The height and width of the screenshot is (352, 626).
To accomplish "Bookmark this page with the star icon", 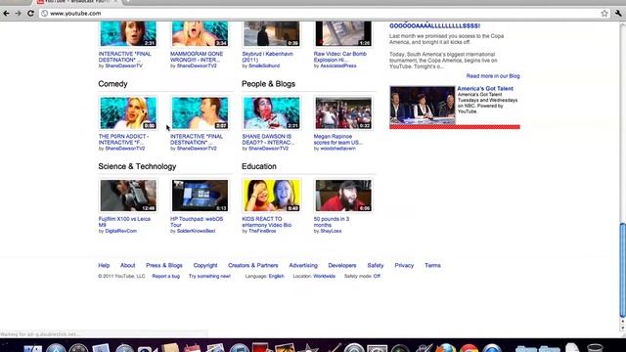I will pyautogui.click(x=604, y=13).
